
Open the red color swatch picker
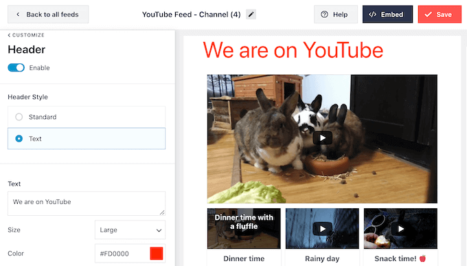pyautogui.click(x=157, y=254)
